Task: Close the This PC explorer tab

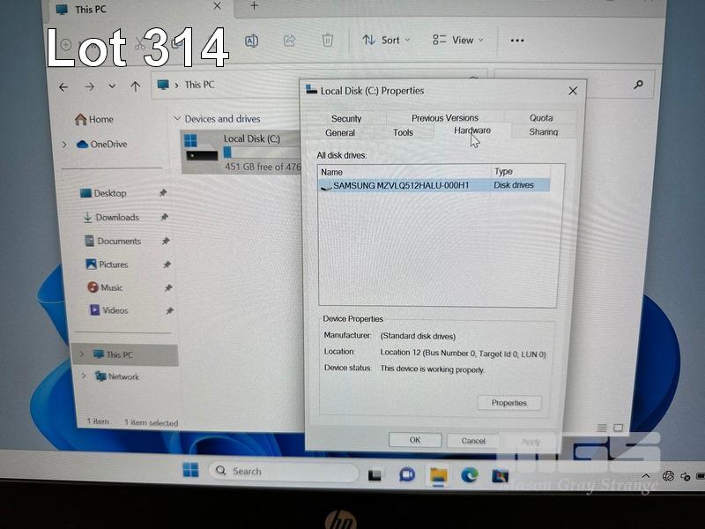Action: click(x=217, y=6)
